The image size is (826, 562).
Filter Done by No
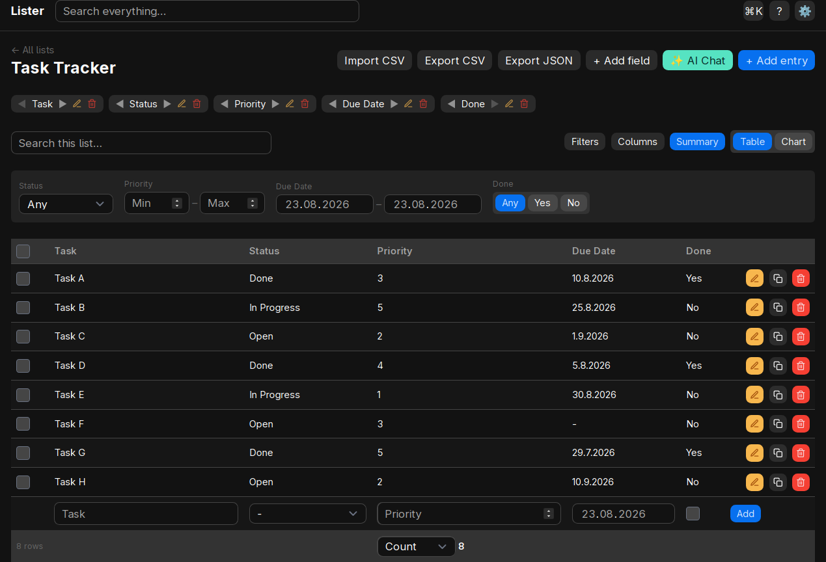coord(573,203)
